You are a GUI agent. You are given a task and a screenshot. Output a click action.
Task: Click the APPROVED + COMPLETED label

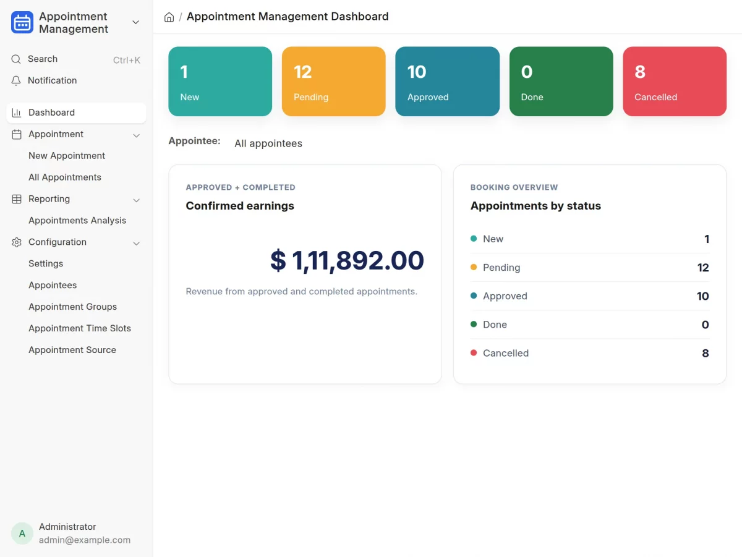click(x=241, y=187)
